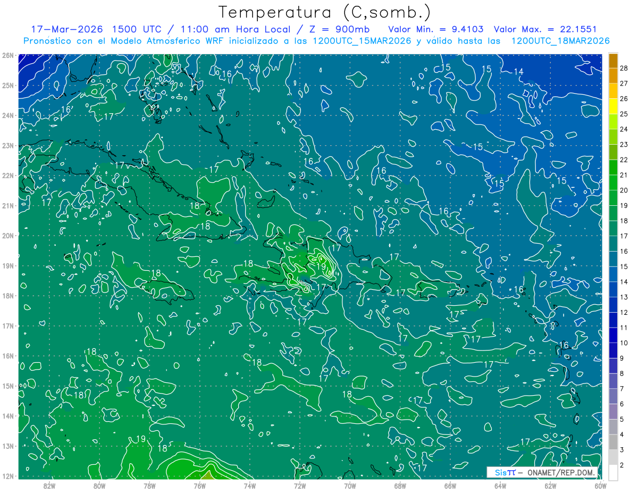This screenshot has height=493, width=638.
Task: Pick the green color bar segment between 20 and 21
Action: tap(613, 182)
